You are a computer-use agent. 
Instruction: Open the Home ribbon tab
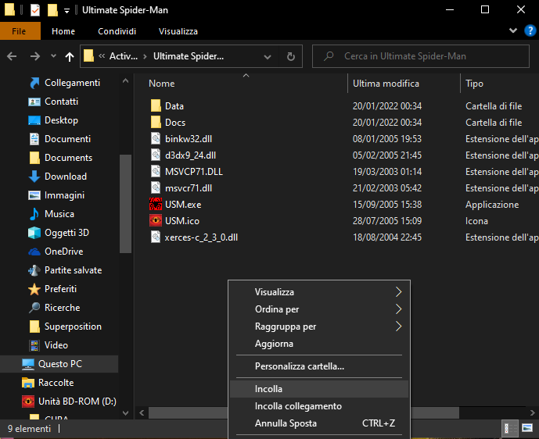pyautogui.click(x=63, y=31)
